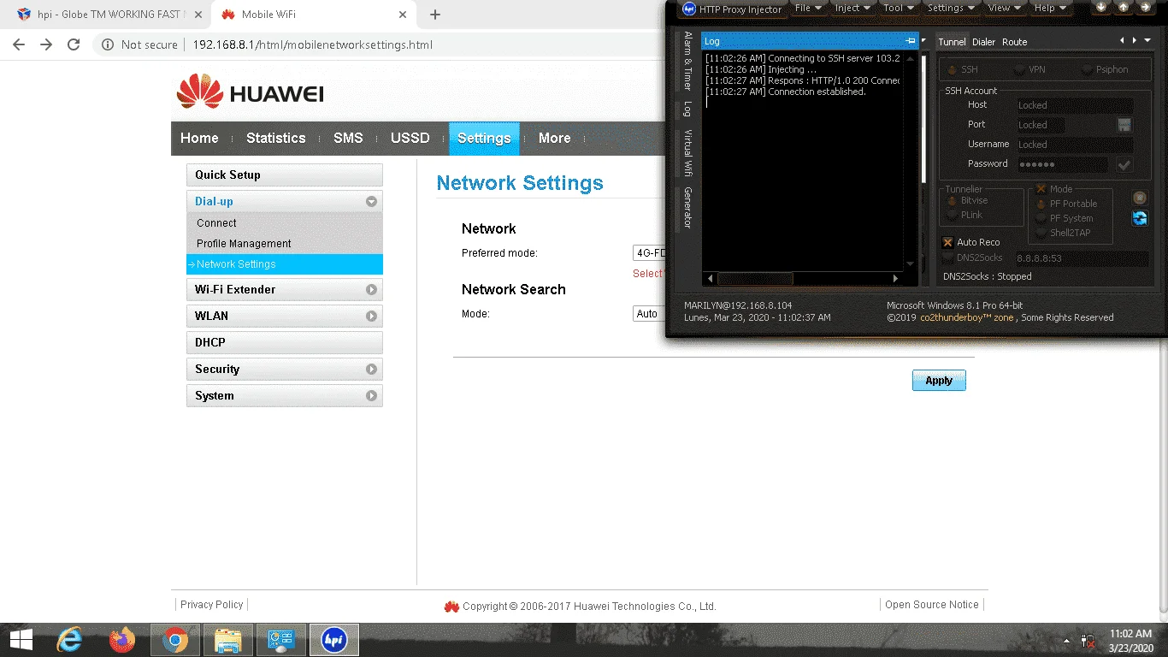Click the Huawei logo
1168x657 pixels.
click(x=250, y=92)
